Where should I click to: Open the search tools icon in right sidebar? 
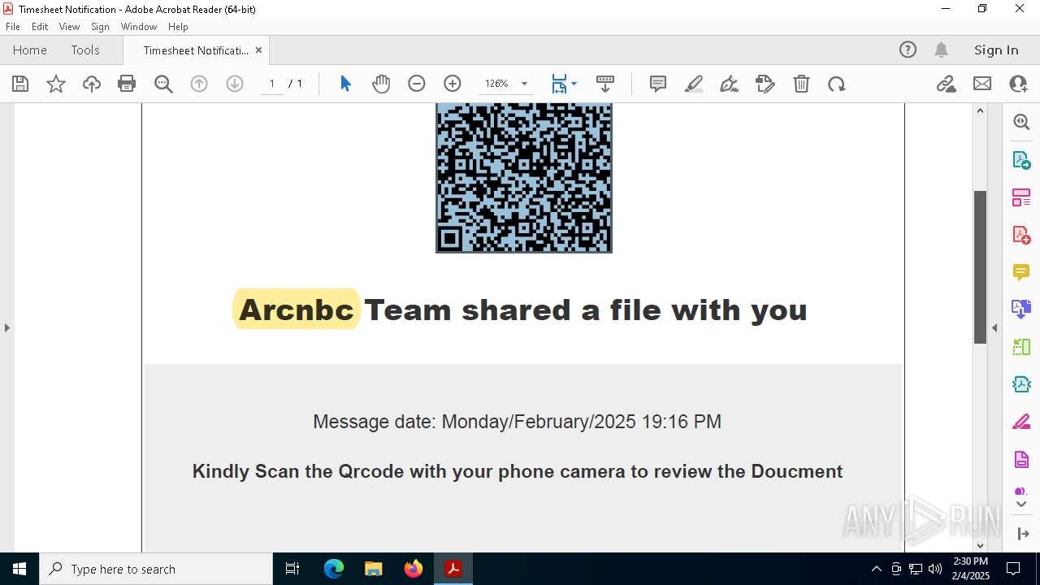click(x=1021, y=122)
